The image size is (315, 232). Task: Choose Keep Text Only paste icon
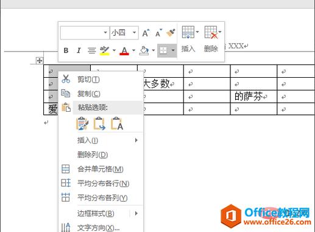(x=117, y=123)
